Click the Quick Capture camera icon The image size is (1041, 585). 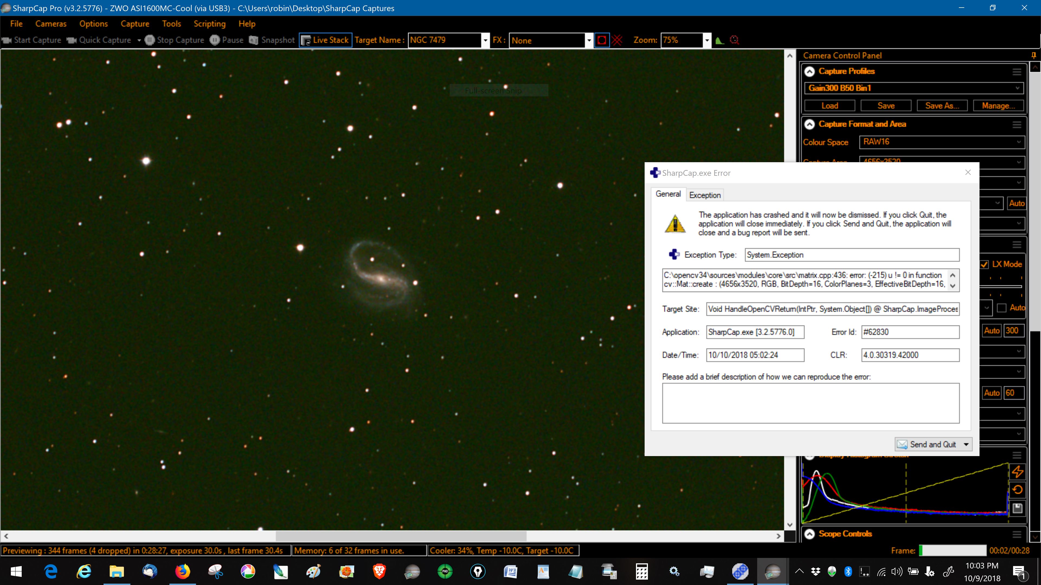point(72,40)
